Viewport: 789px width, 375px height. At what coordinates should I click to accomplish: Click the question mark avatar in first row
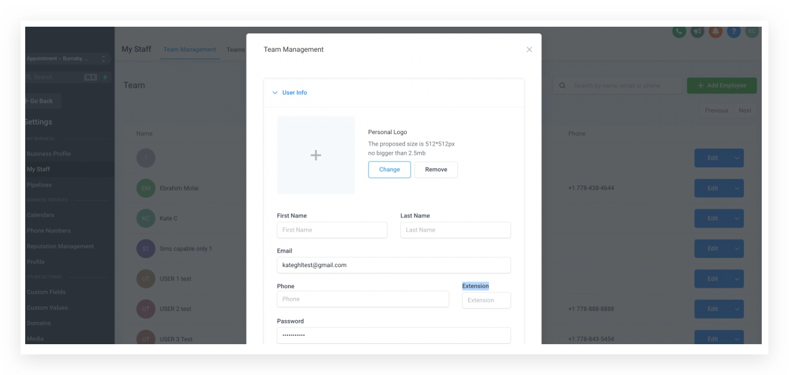pos(146,158)
